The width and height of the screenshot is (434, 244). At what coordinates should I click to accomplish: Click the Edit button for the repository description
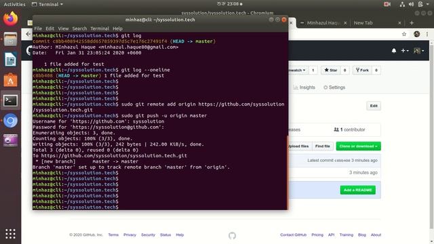click(x=374, y=106)
